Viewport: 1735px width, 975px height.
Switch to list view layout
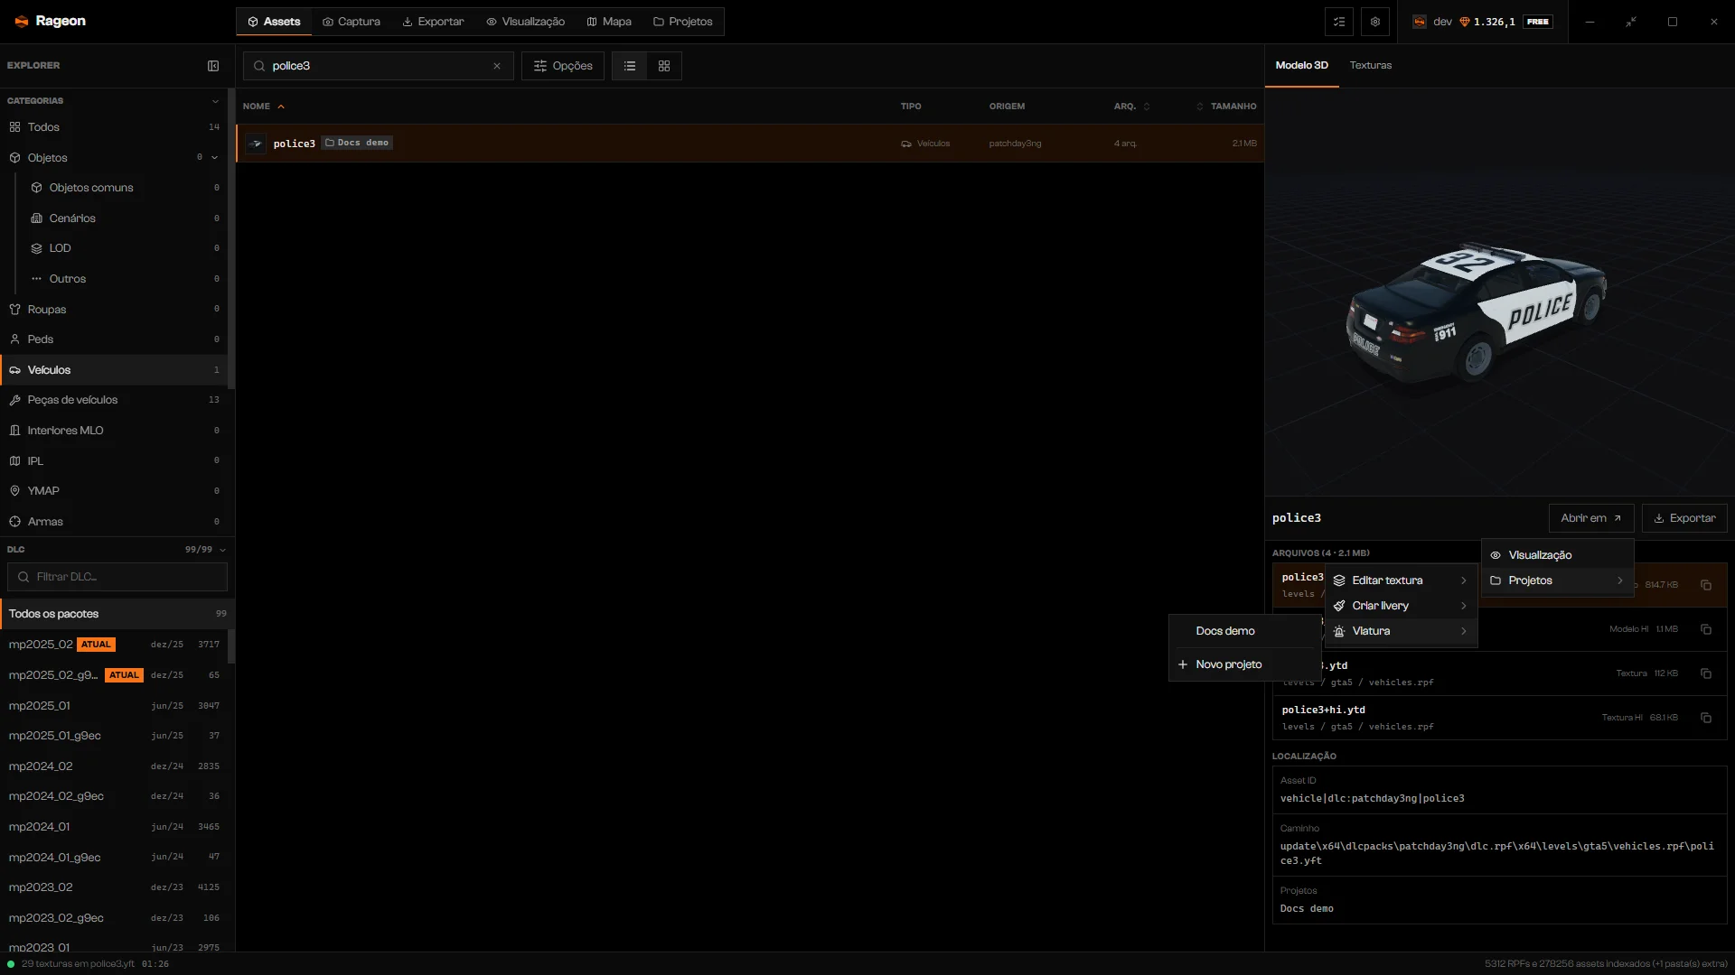coord(630,66)
